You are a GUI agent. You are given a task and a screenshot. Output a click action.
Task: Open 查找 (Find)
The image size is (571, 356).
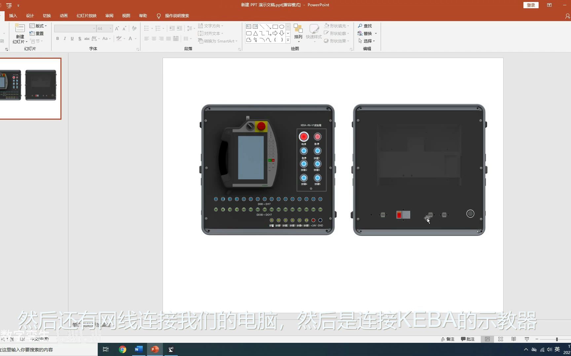click(x=365, y=26)
